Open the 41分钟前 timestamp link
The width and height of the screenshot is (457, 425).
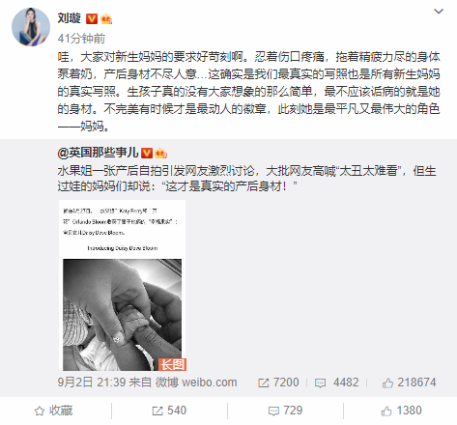(x=81, y=39)
